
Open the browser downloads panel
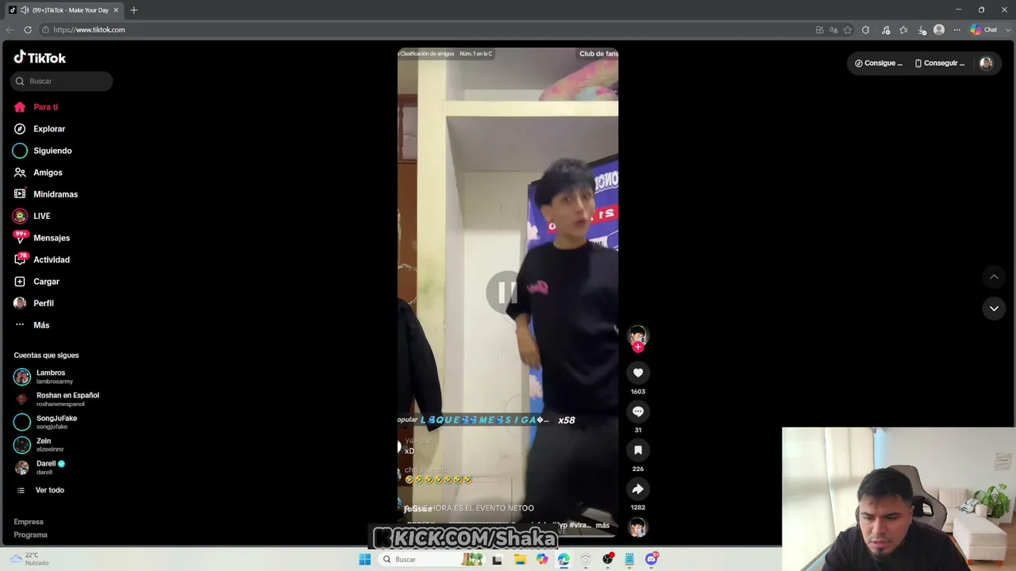[922, 30]
